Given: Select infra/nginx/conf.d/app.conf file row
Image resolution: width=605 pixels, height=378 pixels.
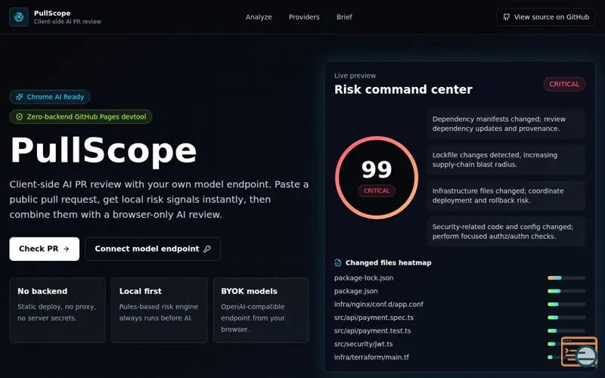Looking at the screenshot, I should coord(460,305).
